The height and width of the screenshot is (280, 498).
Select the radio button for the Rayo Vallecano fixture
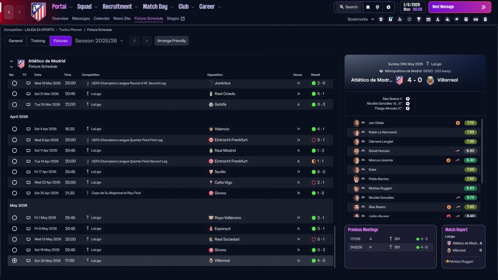(x=14, y=218)
